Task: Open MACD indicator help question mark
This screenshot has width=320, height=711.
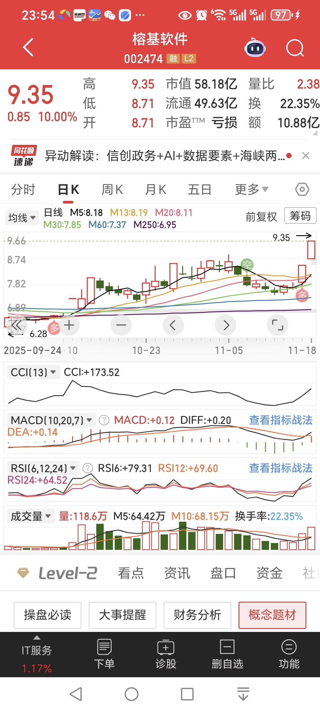Action: pos(104,420)
